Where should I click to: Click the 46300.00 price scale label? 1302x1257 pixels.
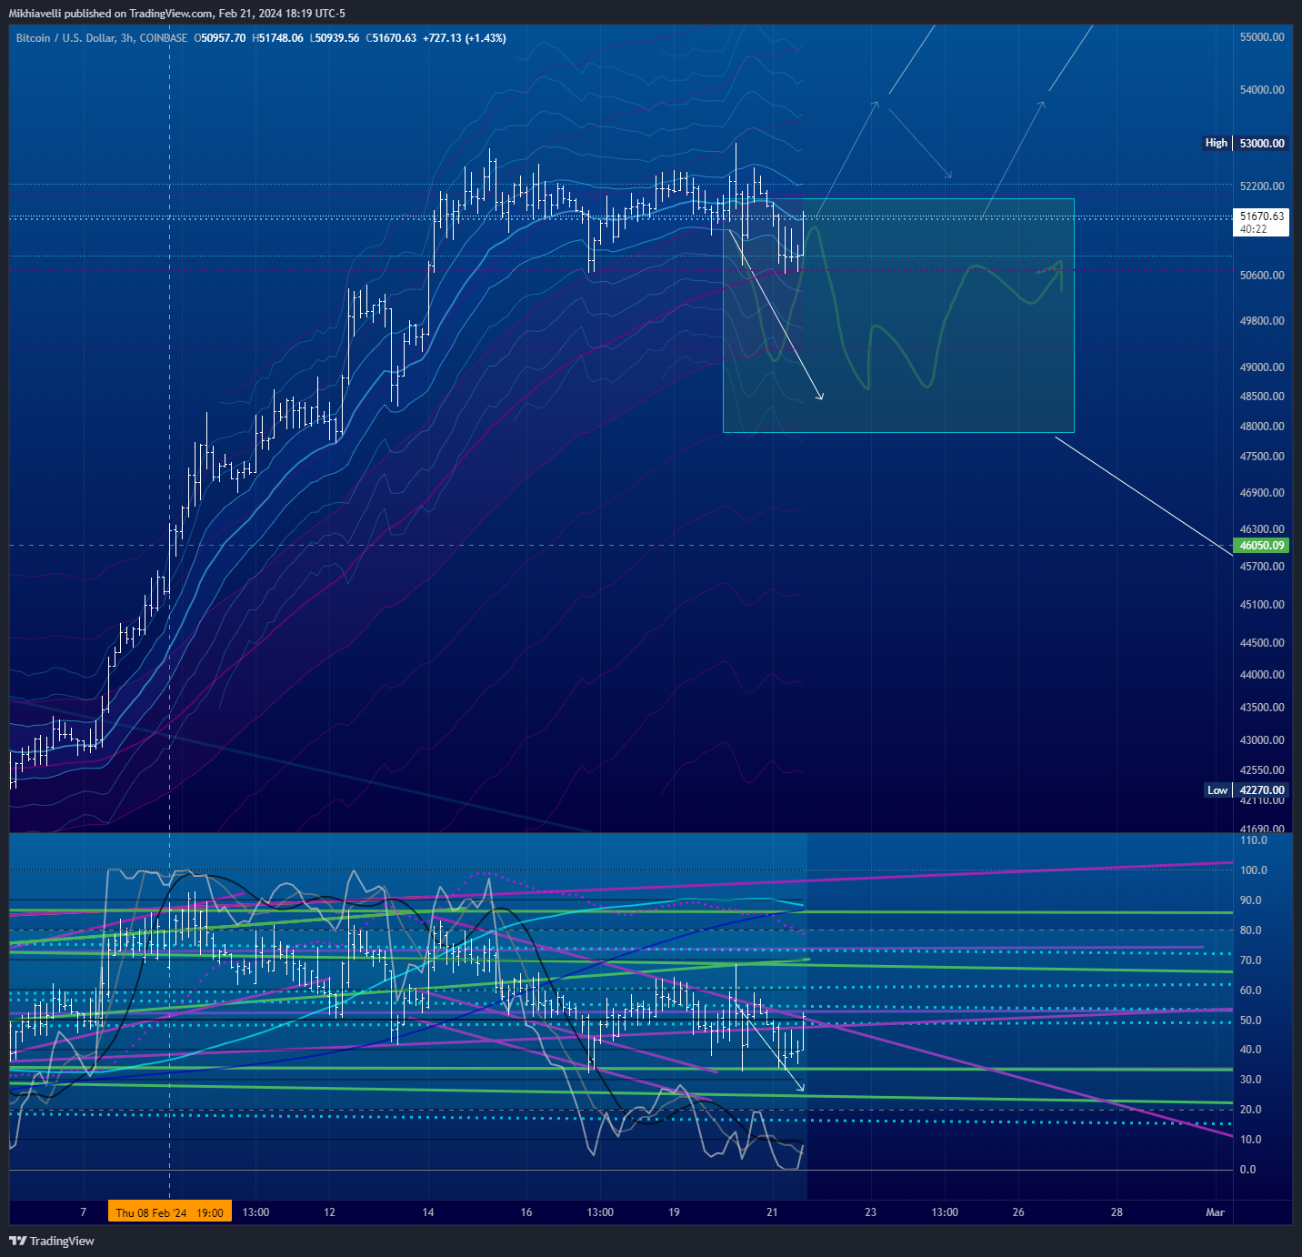click(1262, 529)
